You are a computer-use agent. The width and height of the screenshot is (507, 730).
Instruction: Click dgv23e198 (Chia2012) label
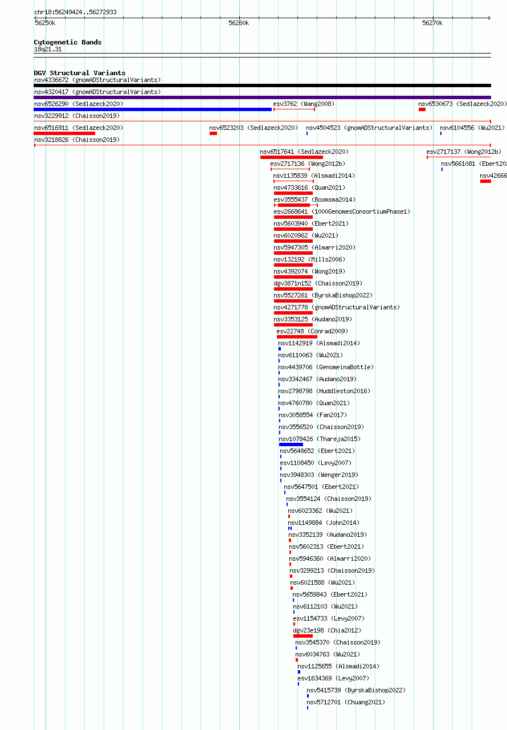328,630
